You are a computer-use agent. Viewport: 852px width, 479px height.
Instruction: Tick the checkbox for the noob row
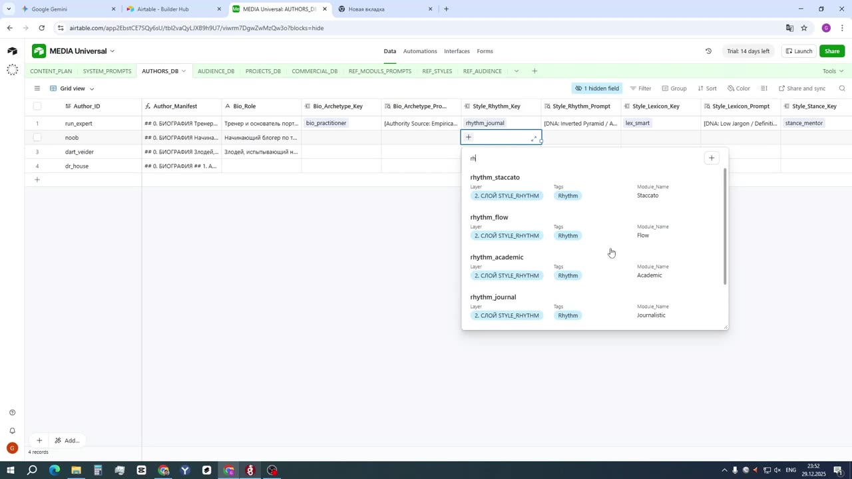coord(37,138)
